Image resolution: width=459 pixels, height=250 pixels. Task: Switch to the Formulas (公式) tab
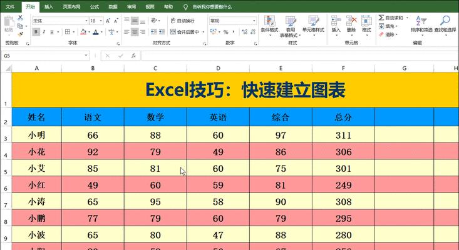[x=95, y=6]
